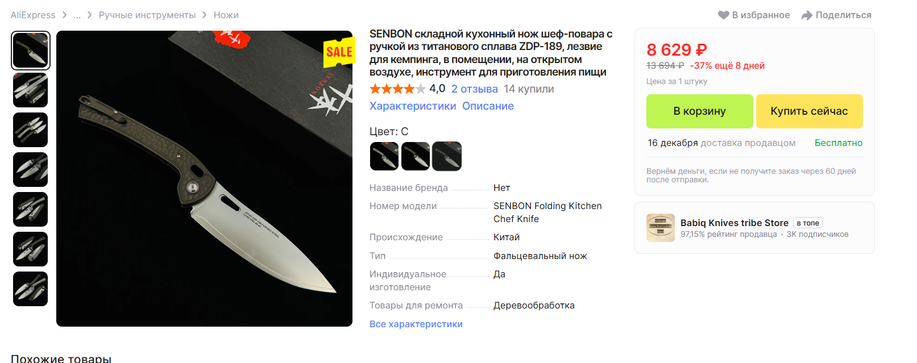This screenshot has width=917, height=363.
Task: Click the Купить сейчас button
Action: coord(810,111)
